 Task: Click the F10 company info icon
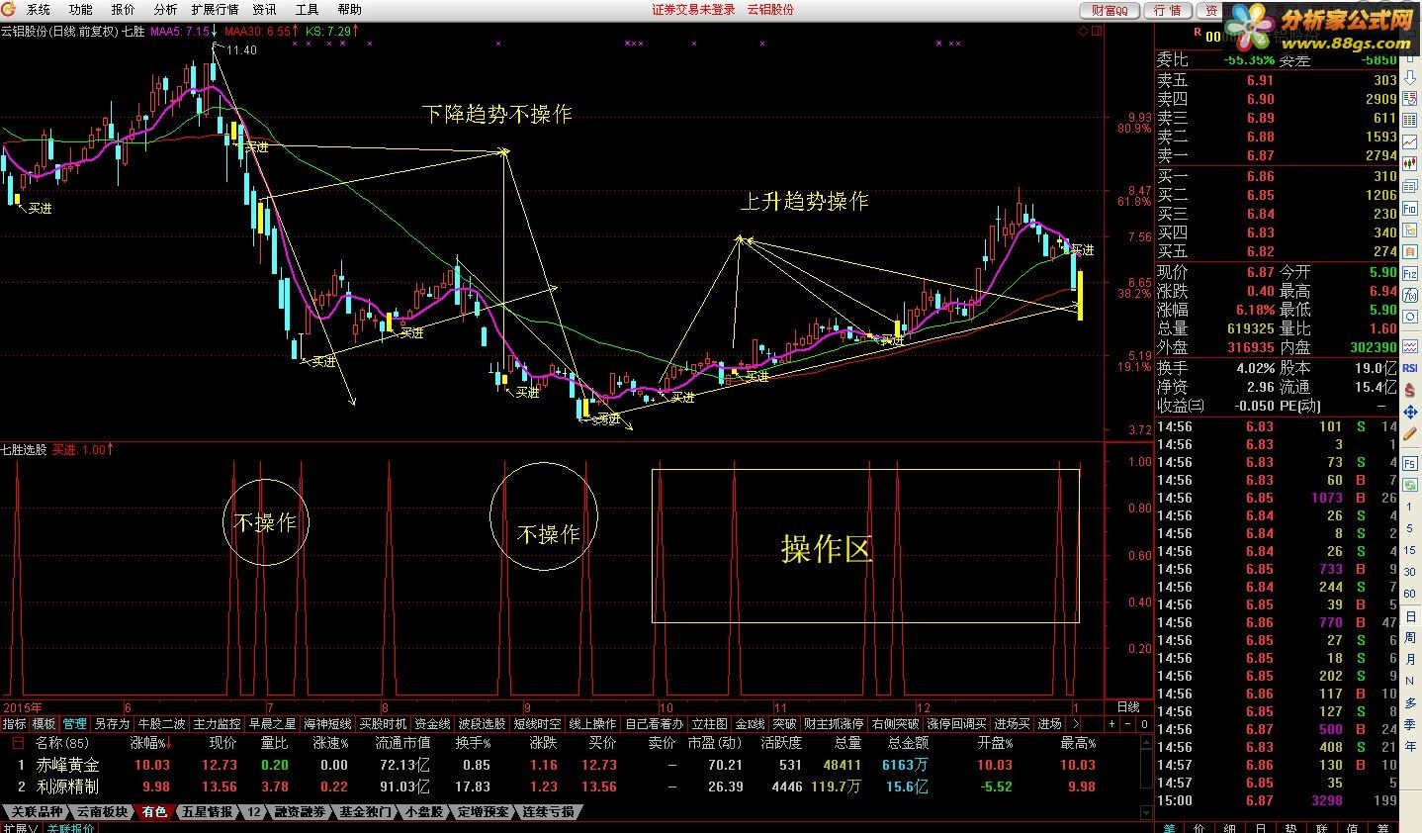pos(1409,208)
